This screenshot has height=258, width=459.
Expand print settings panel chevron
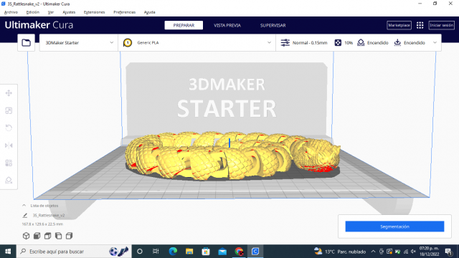[435, 43]
